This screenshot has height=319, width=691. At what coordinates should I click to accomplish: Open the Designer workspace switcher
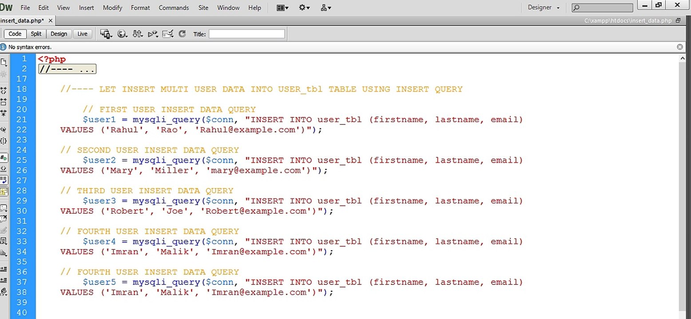pos(544,8)
